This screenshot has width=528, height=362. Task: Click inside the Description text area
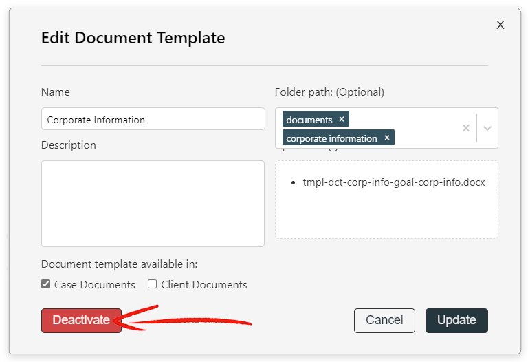153,204
